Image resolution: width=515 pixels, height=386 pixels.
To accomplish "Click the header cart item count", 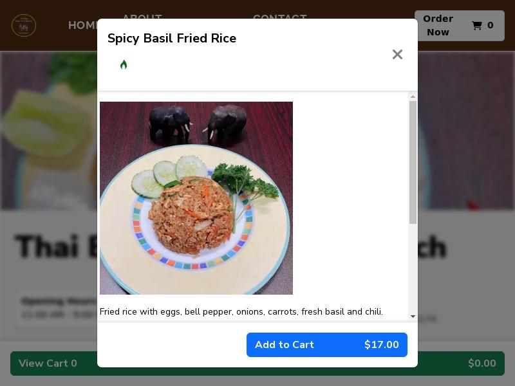I will 490,25.
